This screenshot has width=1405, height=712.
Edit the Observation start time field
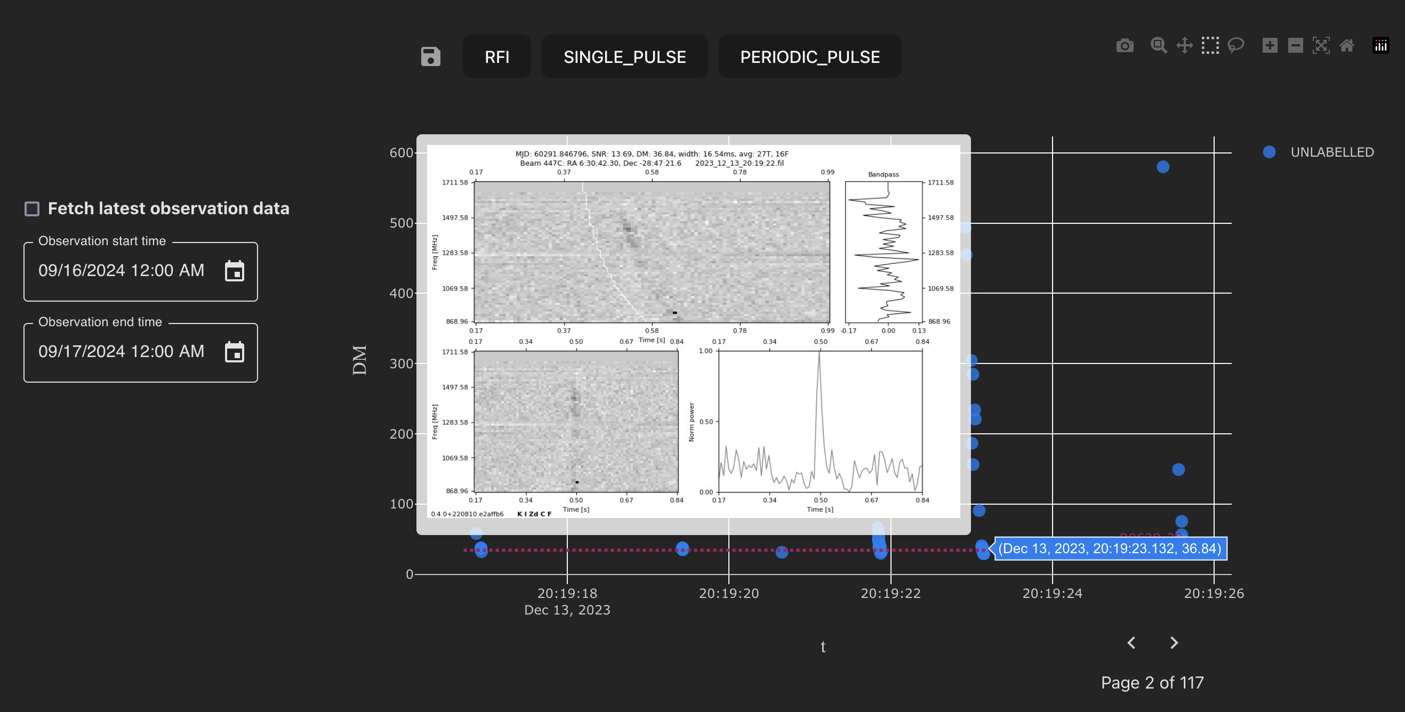(141, 271)
